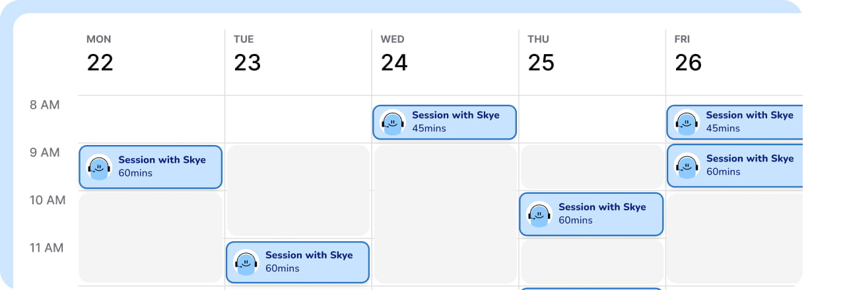Click the 11 AM time label
Screen dimensions: 845x290
(47, 248)
